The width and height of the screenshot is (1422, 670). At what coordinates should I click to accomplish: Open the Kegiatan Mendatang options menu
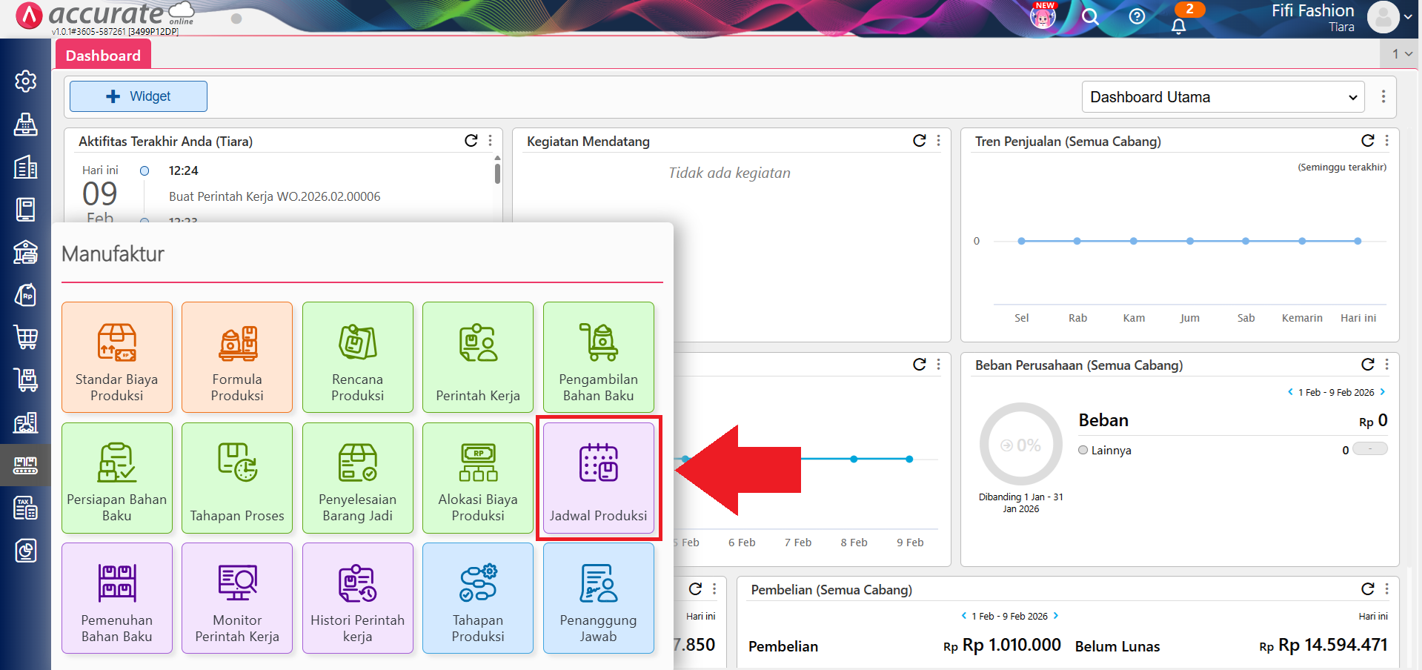[x=939, y=141]
